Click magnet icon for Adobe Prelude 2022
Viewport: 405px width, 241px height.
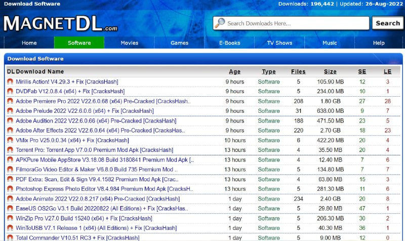pos(10,111)
